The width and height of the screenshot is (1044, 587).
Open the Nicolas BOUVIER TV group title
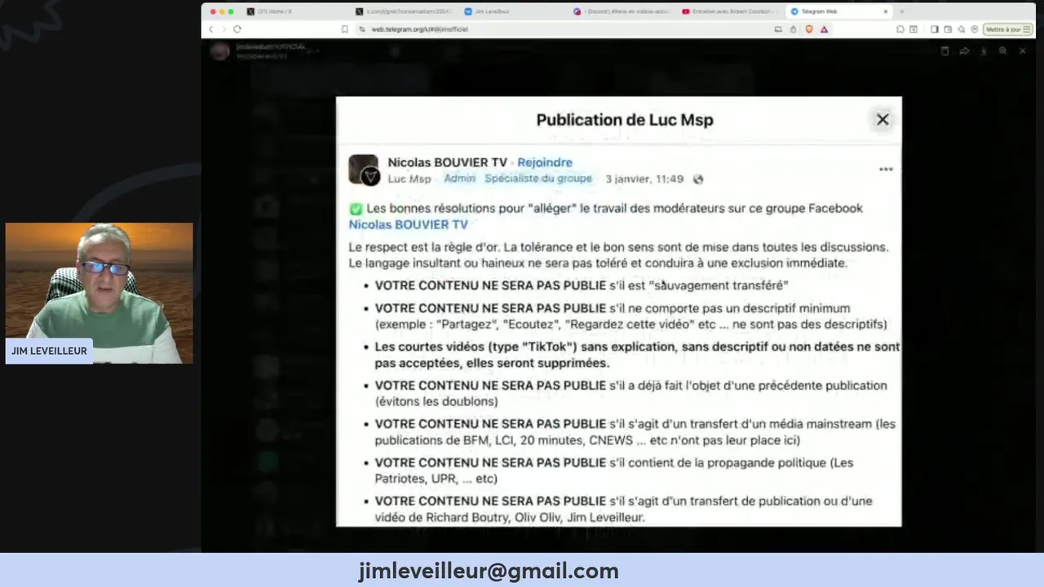pyautogui.click(x=447, y=162)
